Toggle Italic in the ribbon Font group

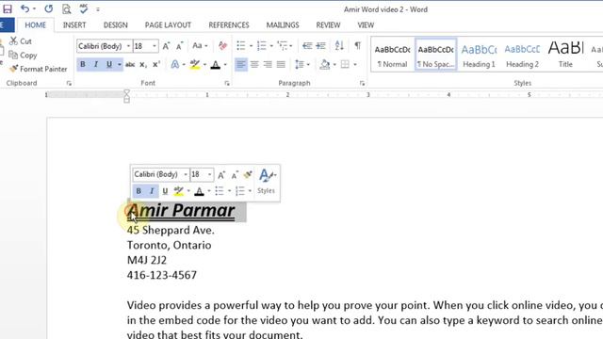[96, 64]
